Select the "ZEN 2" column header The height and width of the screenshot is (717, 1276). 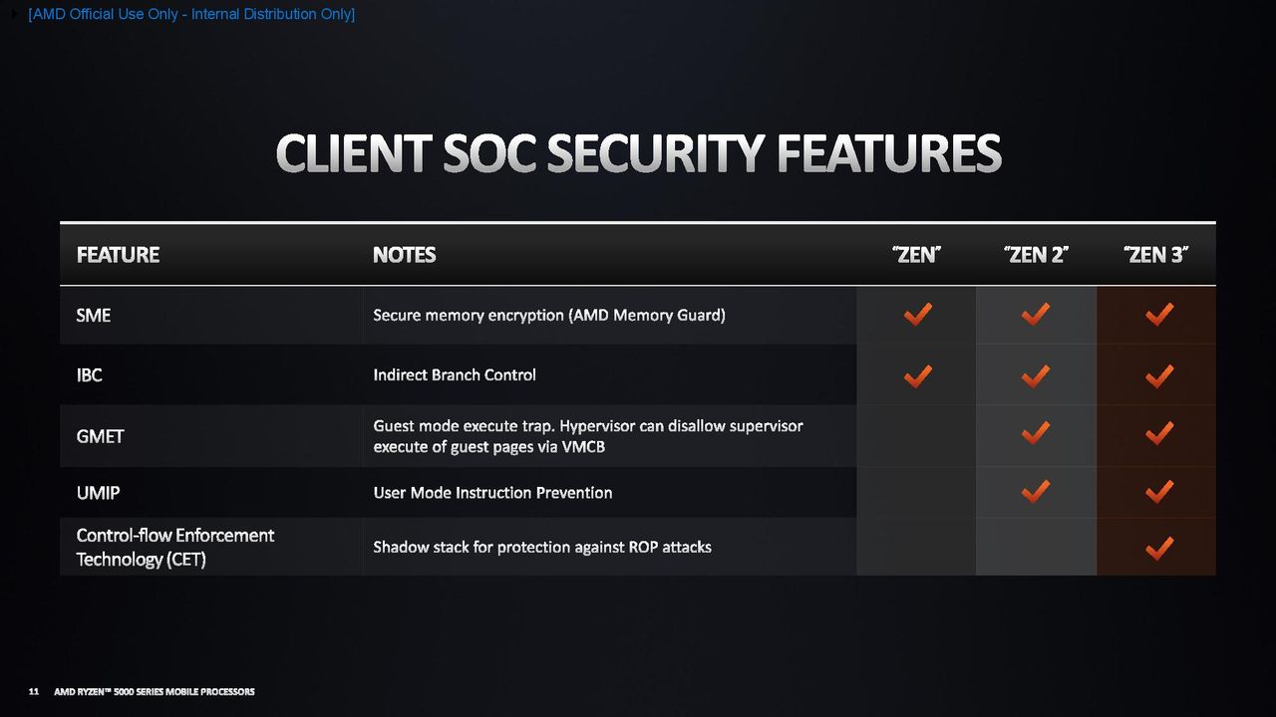tap(1036, 255)
